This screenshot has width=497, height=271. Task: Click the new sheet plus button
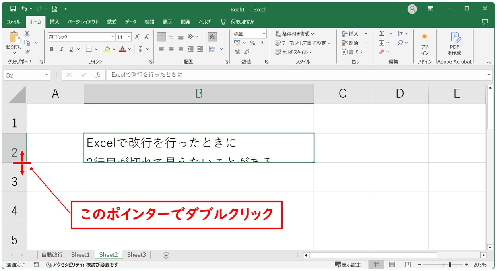pyautogui.click(x=166, y=255)
